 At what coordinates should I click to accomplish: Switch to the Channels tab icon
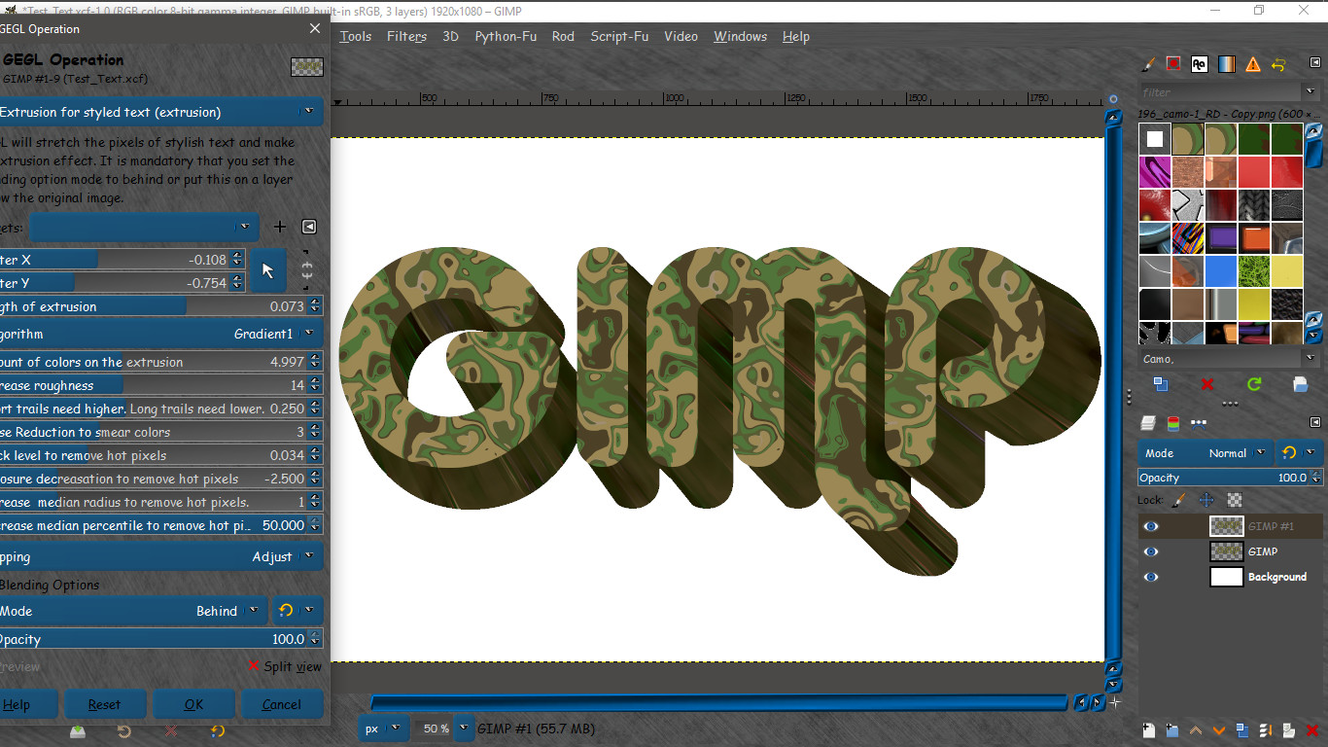1173,423
